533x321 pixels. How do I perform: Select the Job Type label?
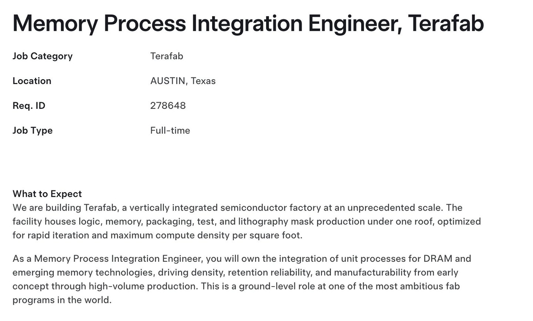pyautogui.click(x=33, y=131)
